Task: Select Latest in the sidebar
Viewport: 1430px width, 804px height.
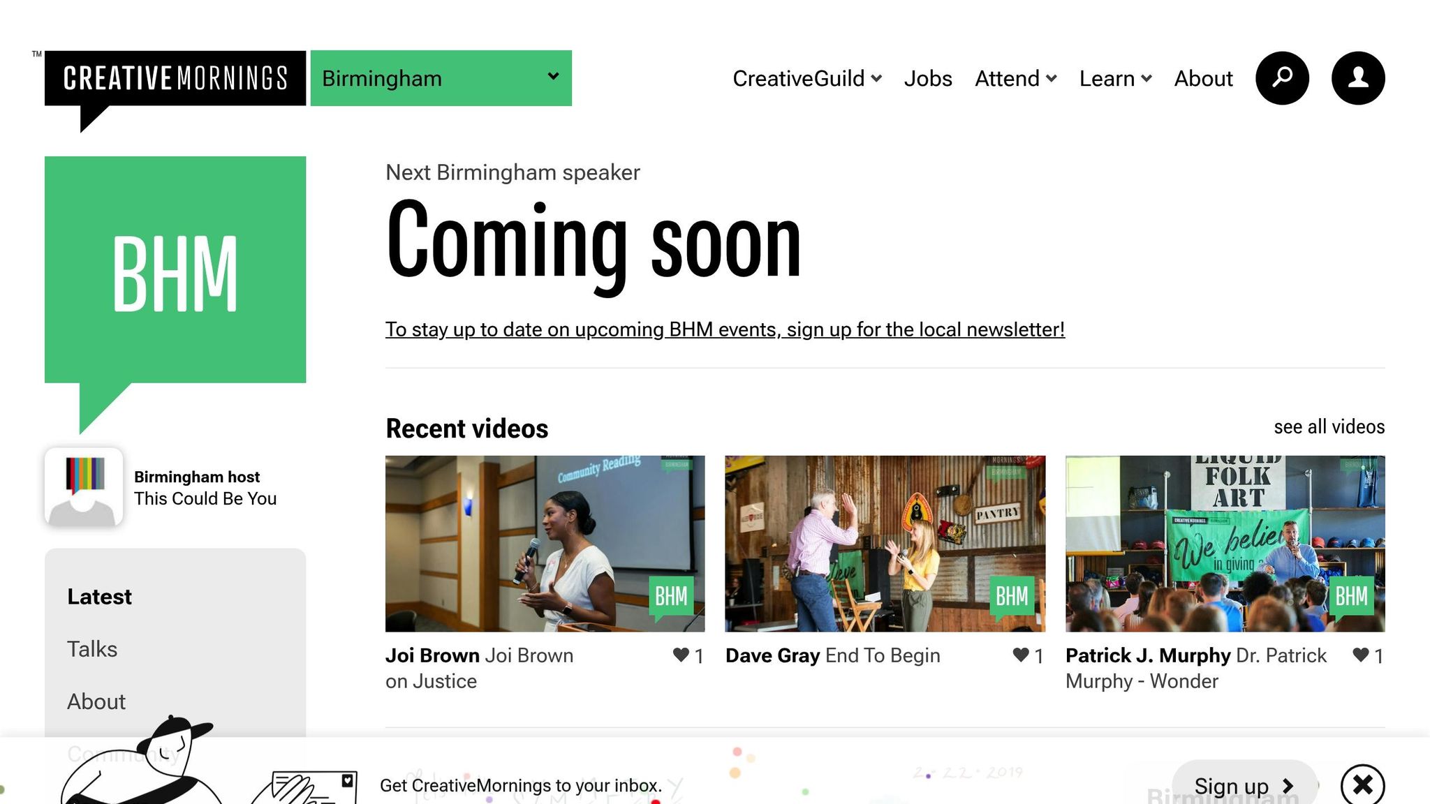Action: pyautogui.click(x=99, y=597)
